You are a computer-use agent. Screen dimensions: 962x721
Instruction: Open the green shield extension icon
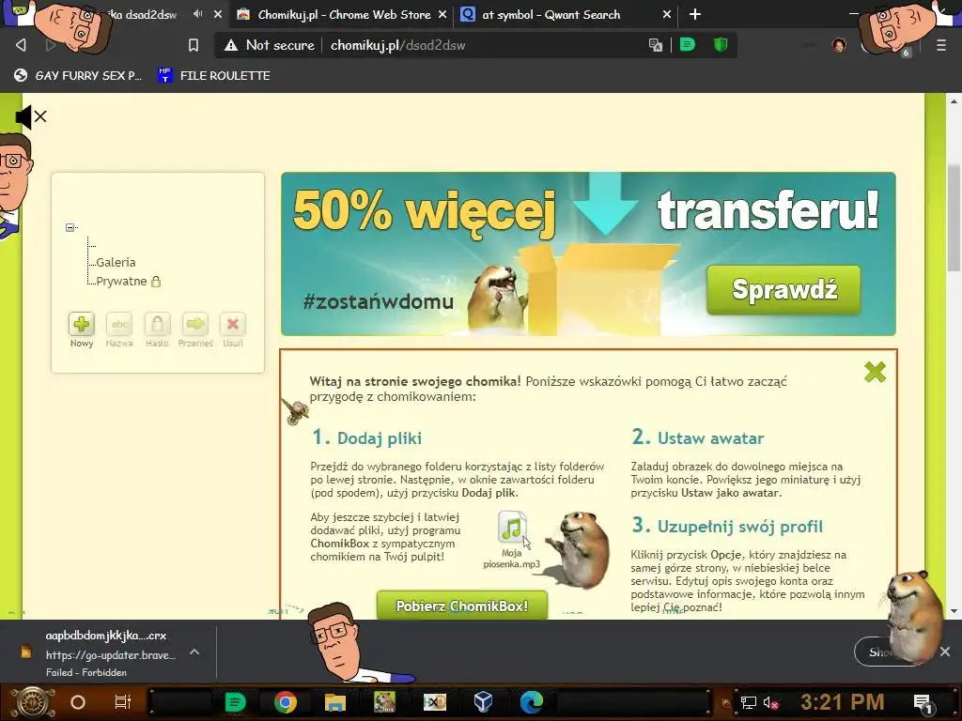point(721,44)
